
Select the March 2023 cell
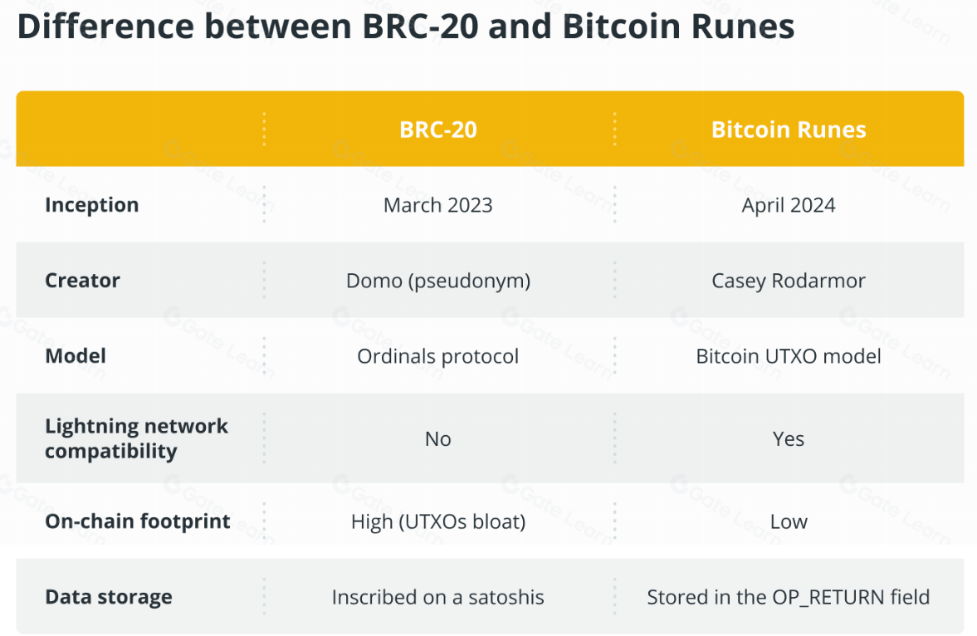pyautogui.click(x=438, y=205)
